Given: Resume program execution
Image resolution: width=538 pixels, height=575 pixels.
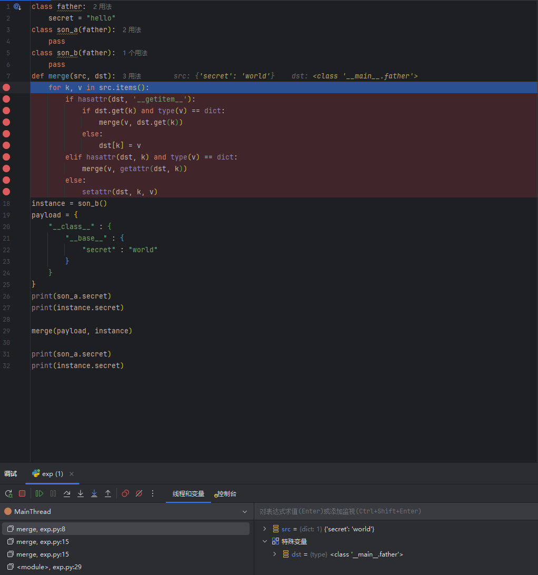Looking at the screenshot, I should [39, 493].
